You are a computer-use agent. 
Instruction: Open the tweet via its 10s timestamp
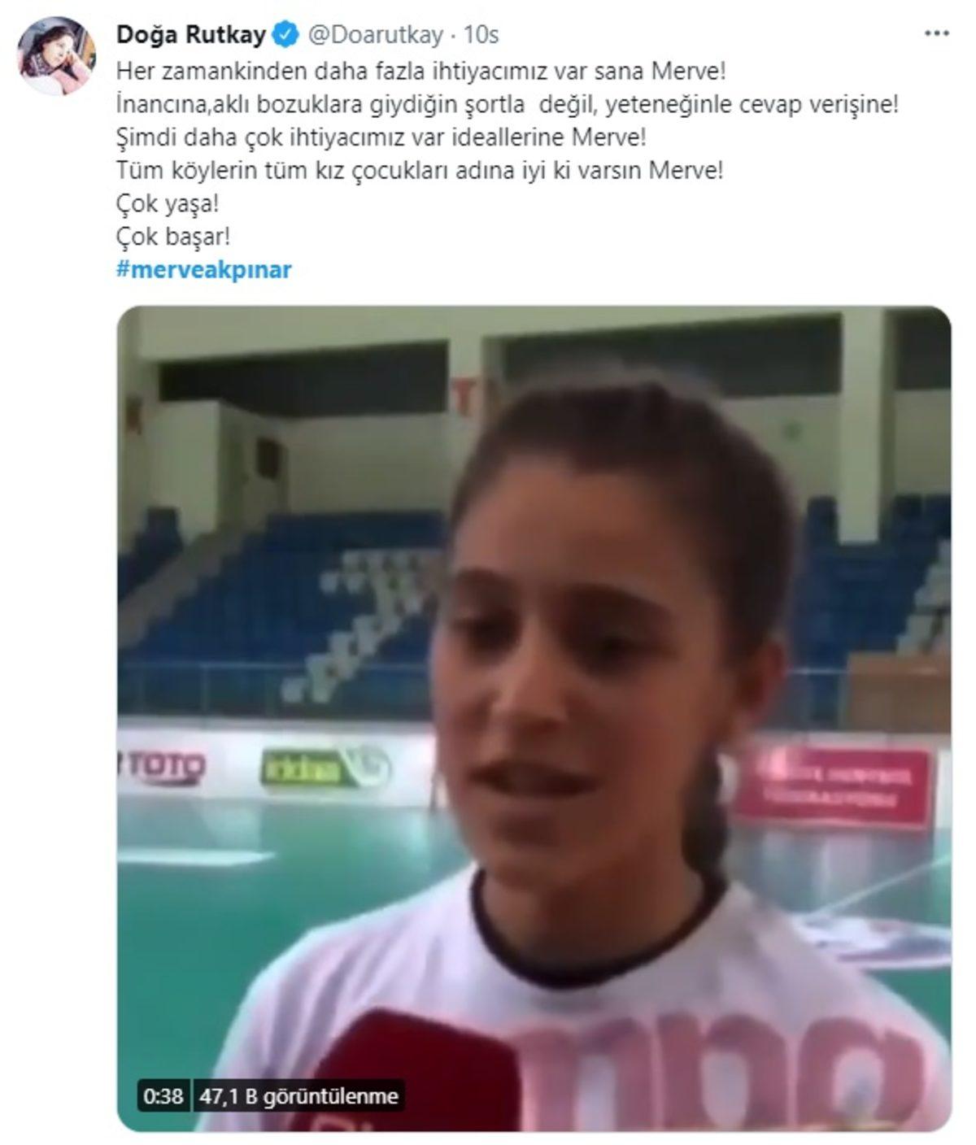pyautogui.click(x=481, y=35)
